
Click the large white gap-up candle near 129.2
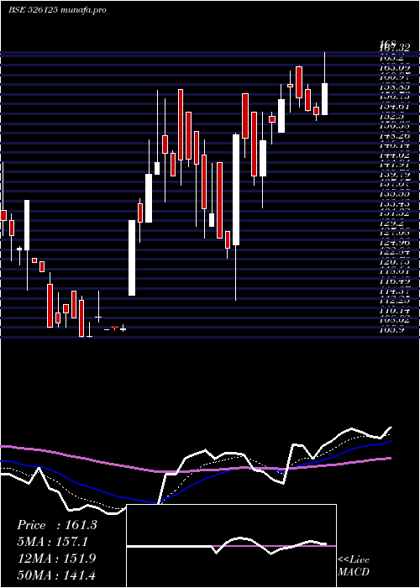click(132, 258)
